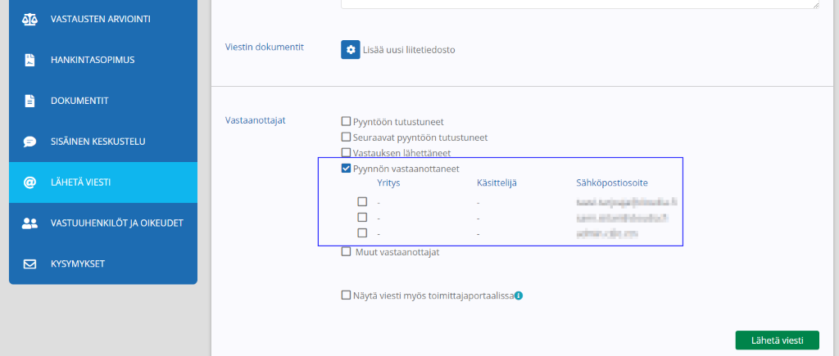Select the first recipient row checkbox

click(x=362, y=201)
